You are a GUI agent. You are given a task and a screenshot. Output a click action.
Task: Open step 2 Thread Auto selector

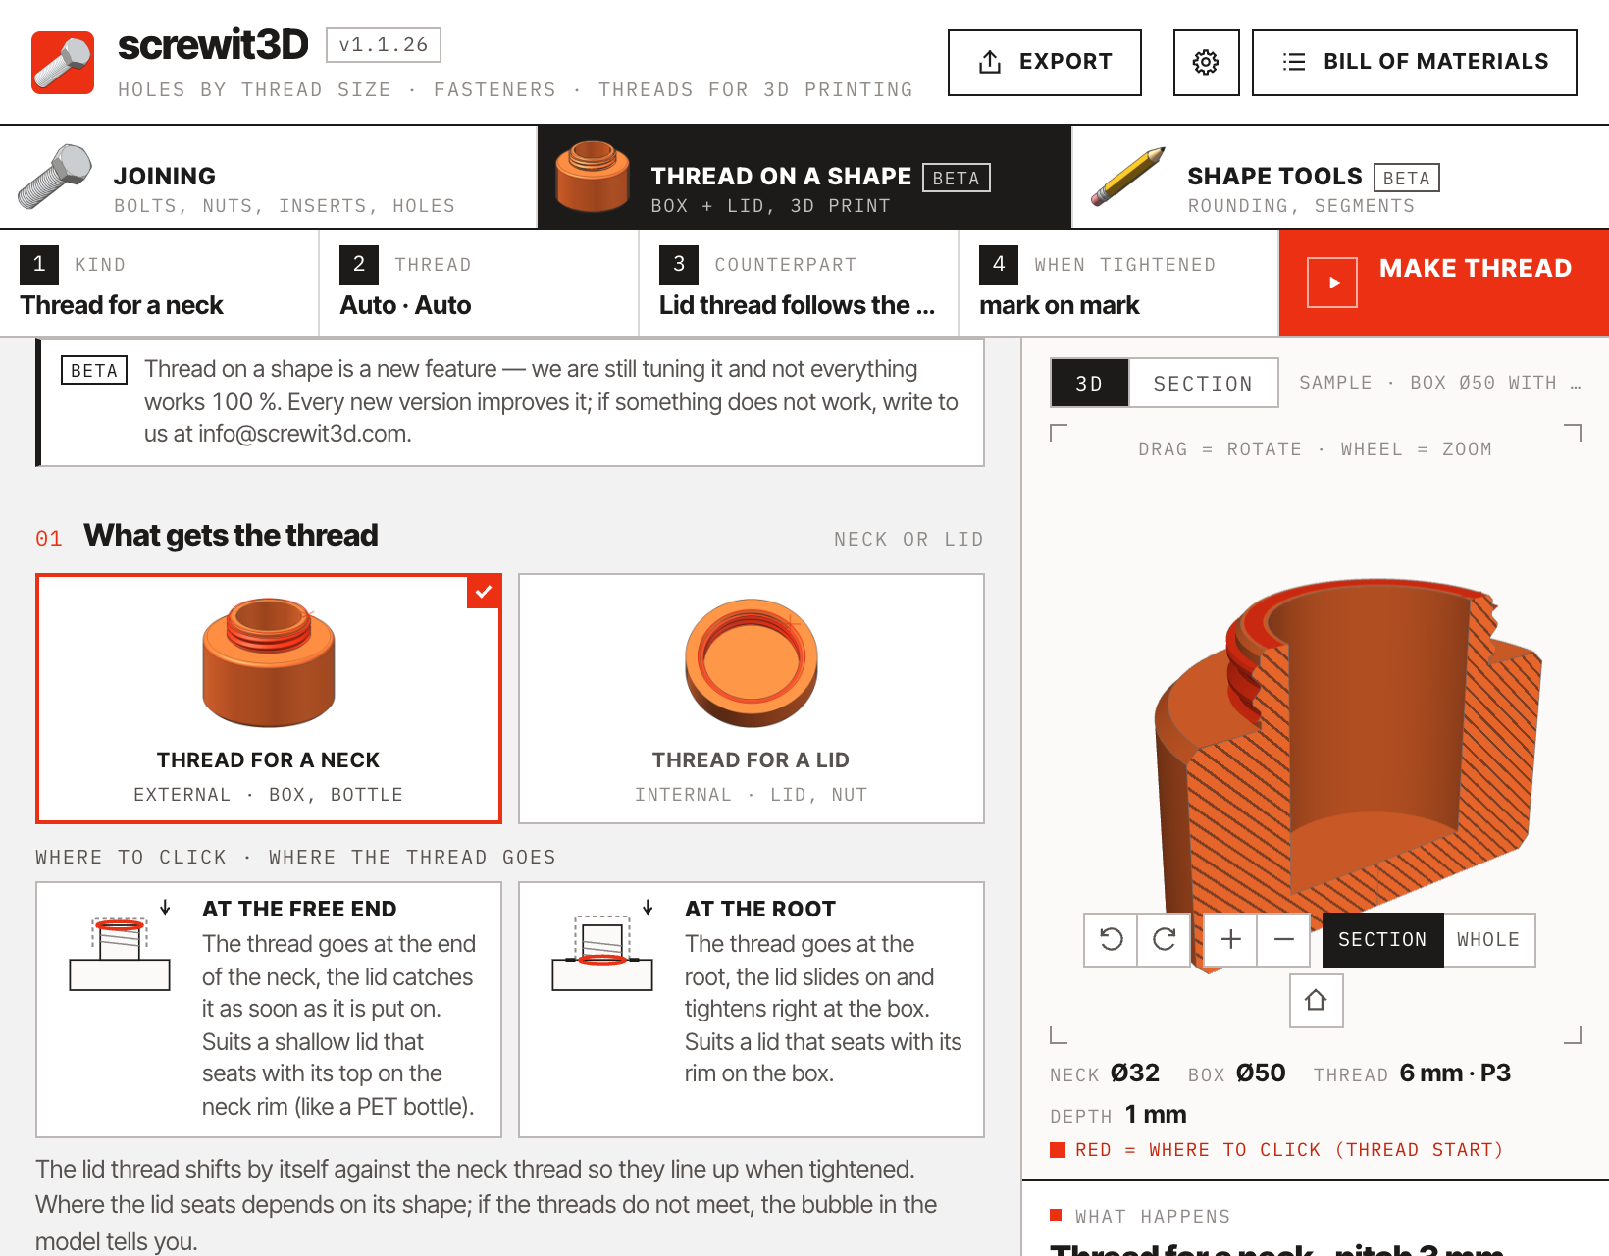tap(479, 284)
